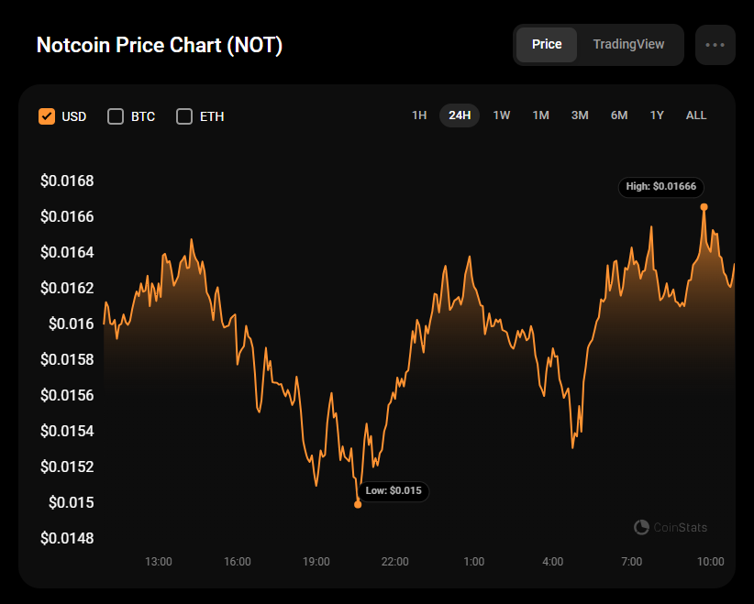Display the 1Y price range
The height and width of the screenshot is (604, 754).
tap(657, 115)
